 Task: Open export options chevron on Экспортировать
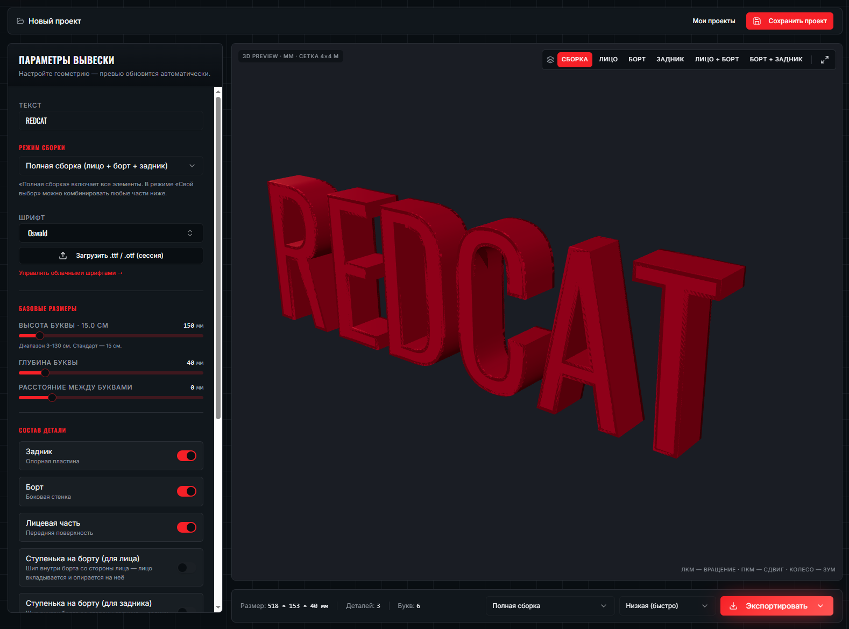pyautogui.click(x=820, y=606)
